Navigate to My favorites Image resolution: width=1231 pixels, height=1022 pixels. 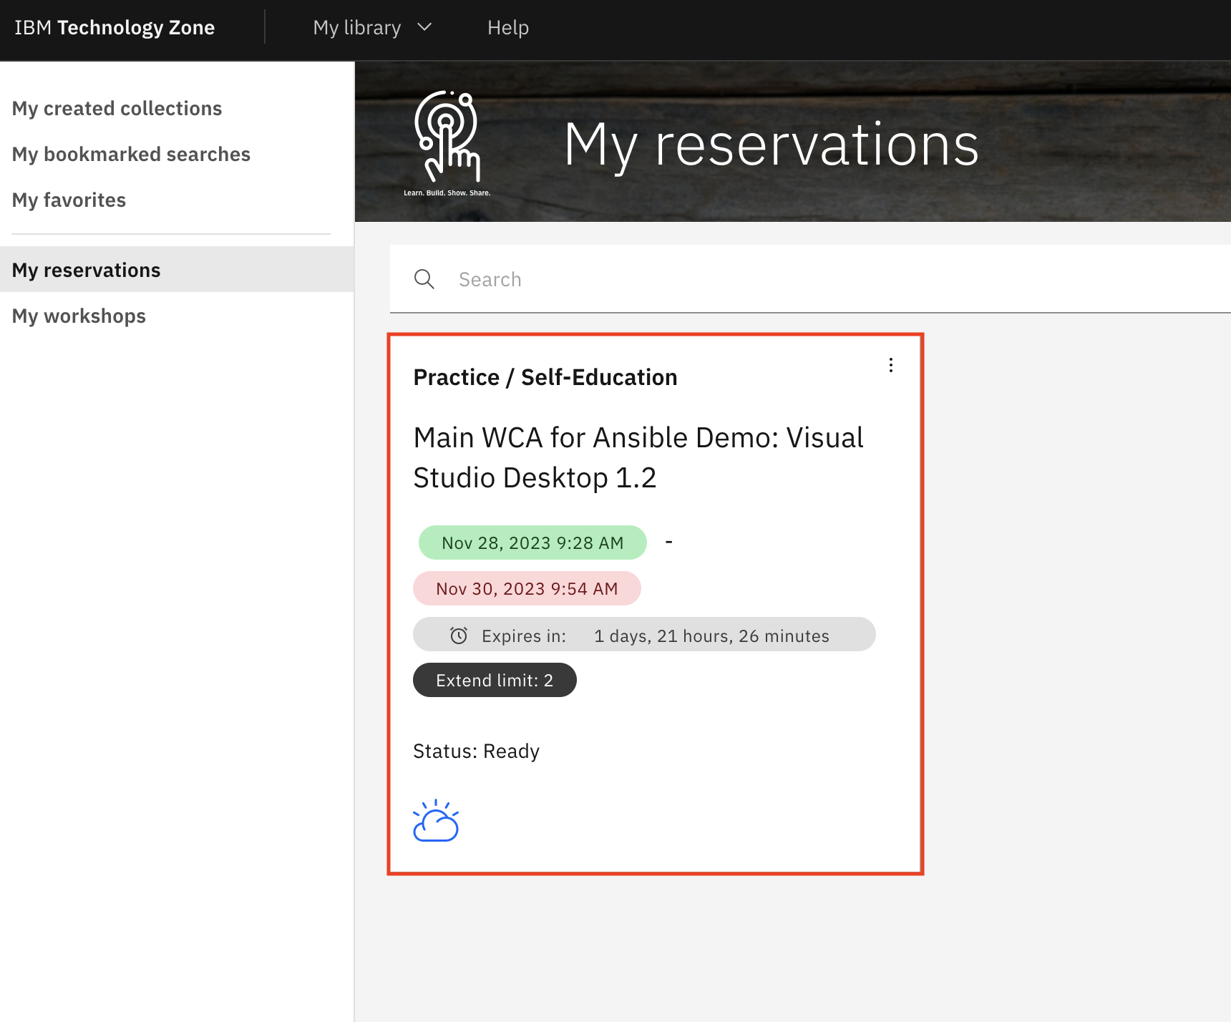tap(69, 200)
